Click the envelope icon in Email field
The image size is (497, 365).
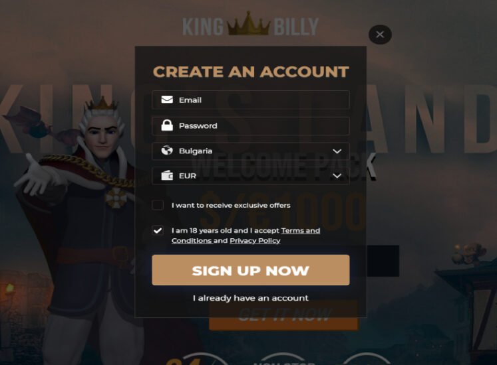coord(167,100)
